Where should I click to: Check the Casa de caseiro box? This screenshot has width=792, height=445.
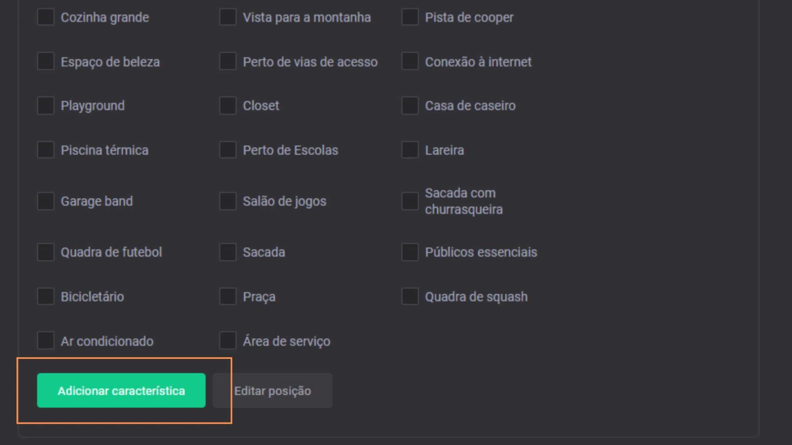click(x=410, y=105)
